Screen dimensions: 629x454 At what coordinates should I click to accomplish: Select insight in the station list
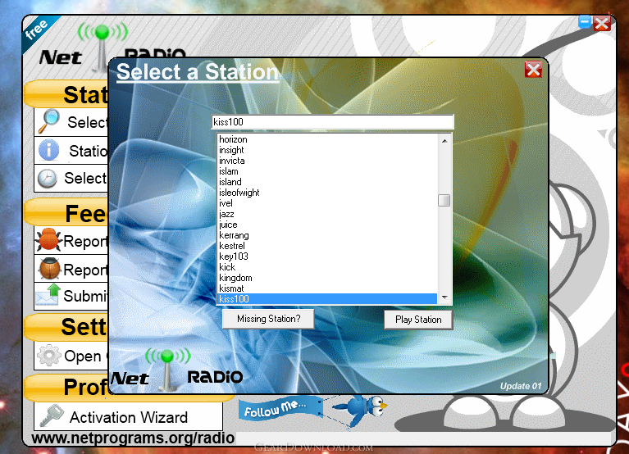327,150
